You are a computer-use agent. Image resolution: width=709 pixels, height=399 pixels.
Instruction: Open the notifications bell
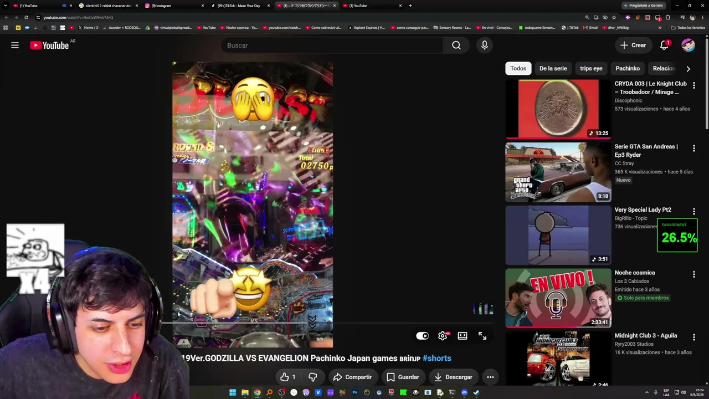coord(664,45)
